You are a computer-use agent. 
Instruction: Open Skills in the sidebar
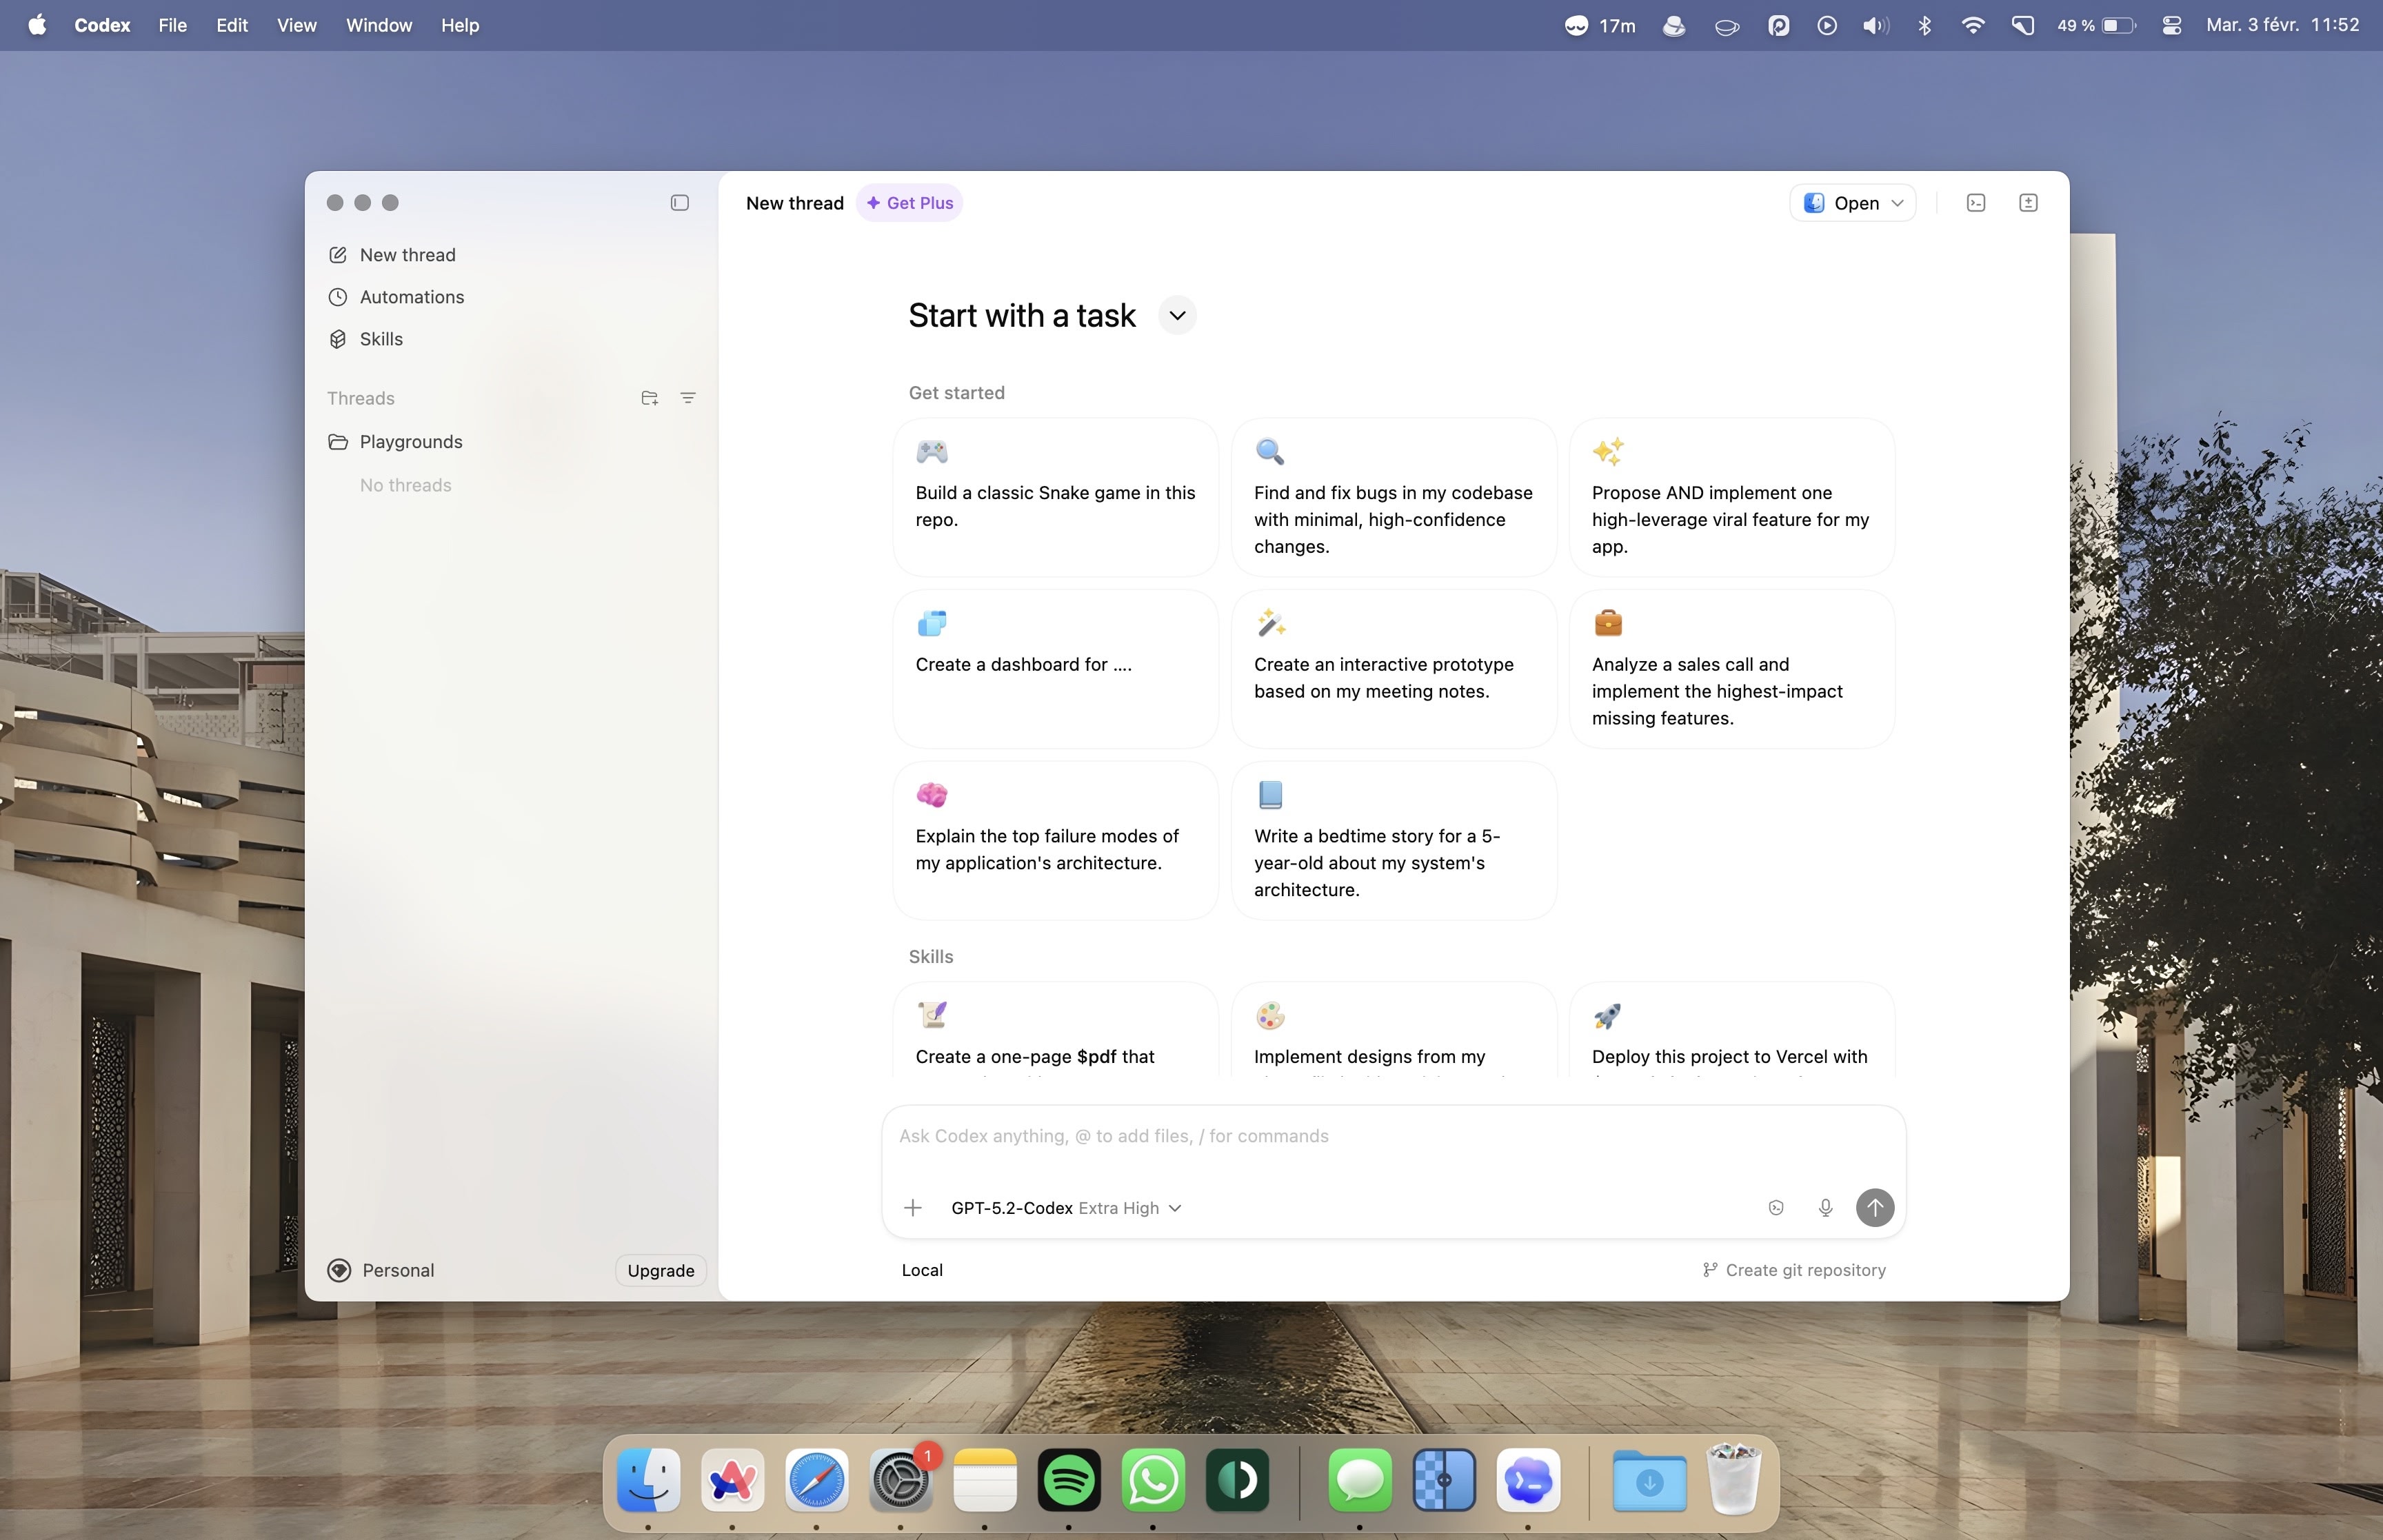(381, 339)
